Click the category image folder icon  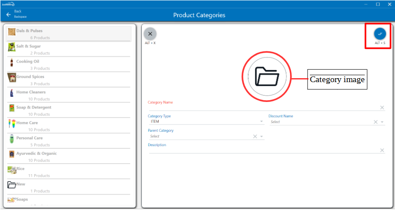(267, 76)
